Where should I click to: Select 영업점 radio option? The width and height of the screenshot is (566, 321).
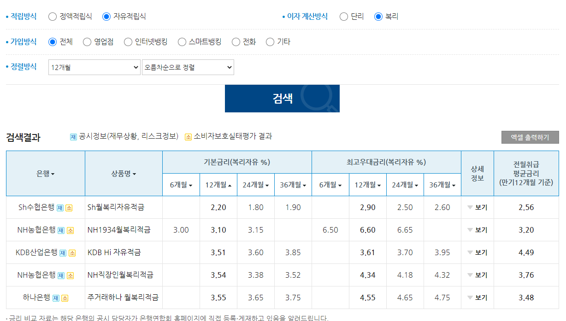coord(87,42)
